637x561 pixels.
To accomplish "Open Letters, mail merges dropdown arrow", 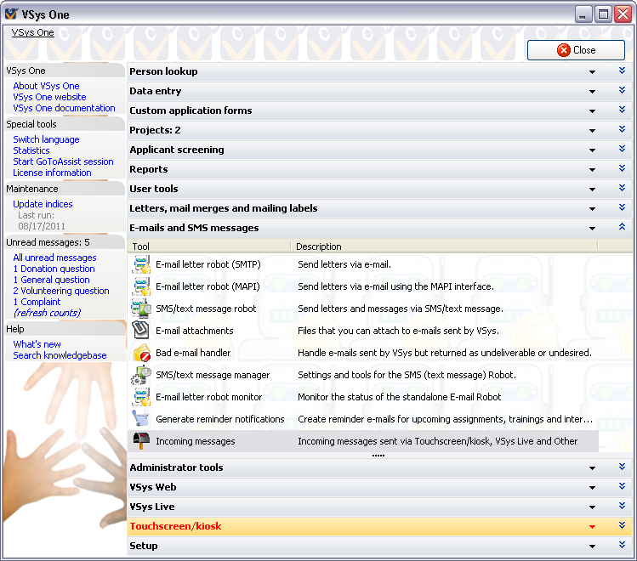I will coord(592,208).
